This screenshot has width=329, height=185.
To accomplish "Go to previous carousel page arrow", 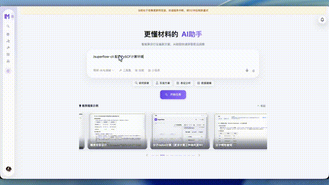I will (x=147, y=155).
